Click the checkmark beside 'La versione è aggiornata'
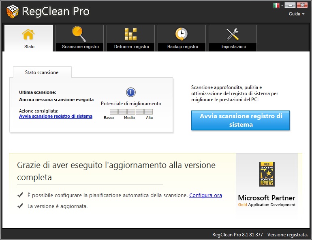The image size is (312, 240). click(x=20, y=206)
